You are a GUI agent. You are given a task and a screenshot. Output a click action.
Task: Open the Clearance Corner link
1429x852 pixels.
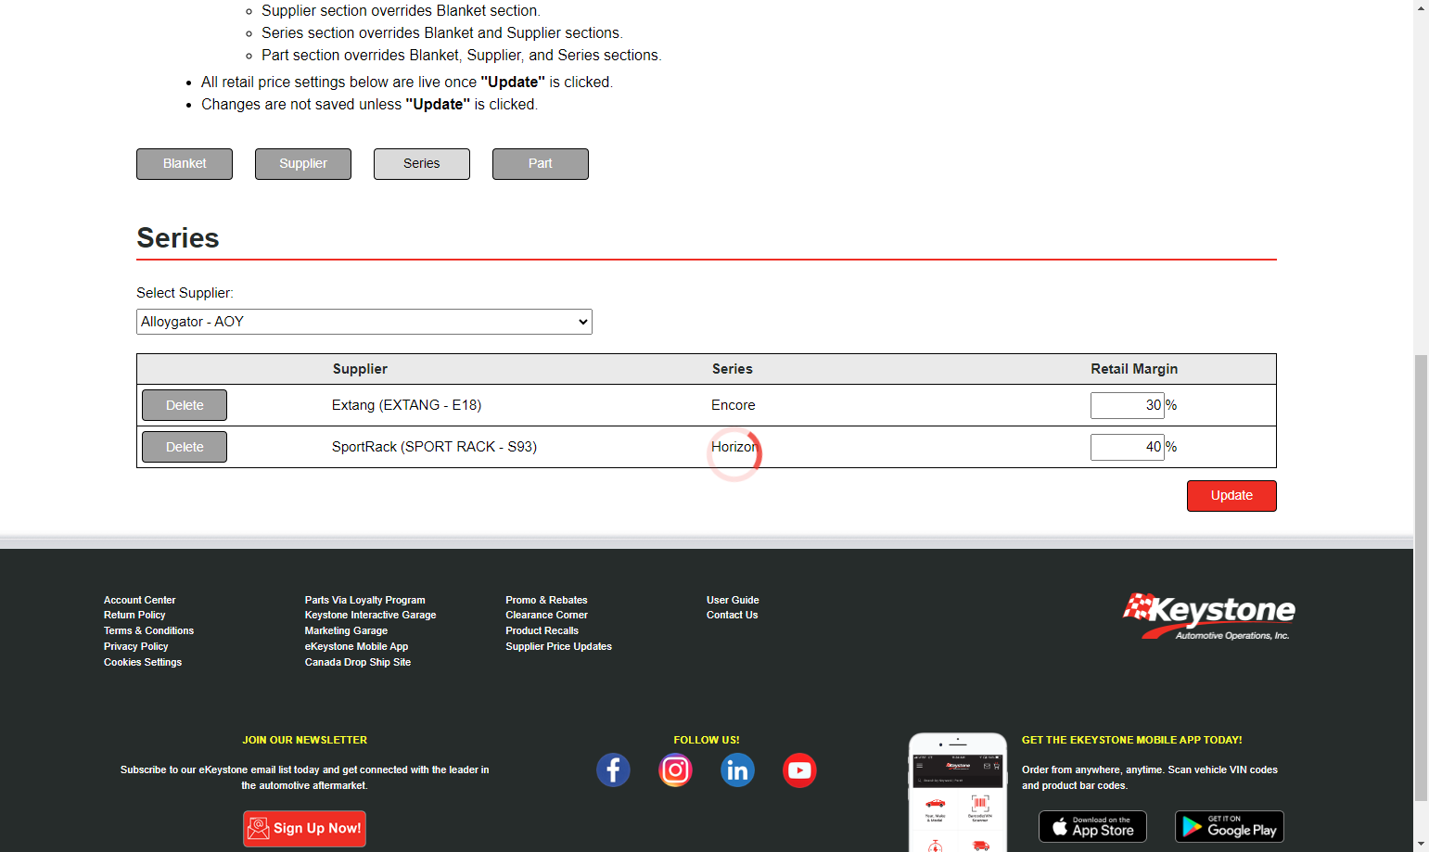coord(547,616)
